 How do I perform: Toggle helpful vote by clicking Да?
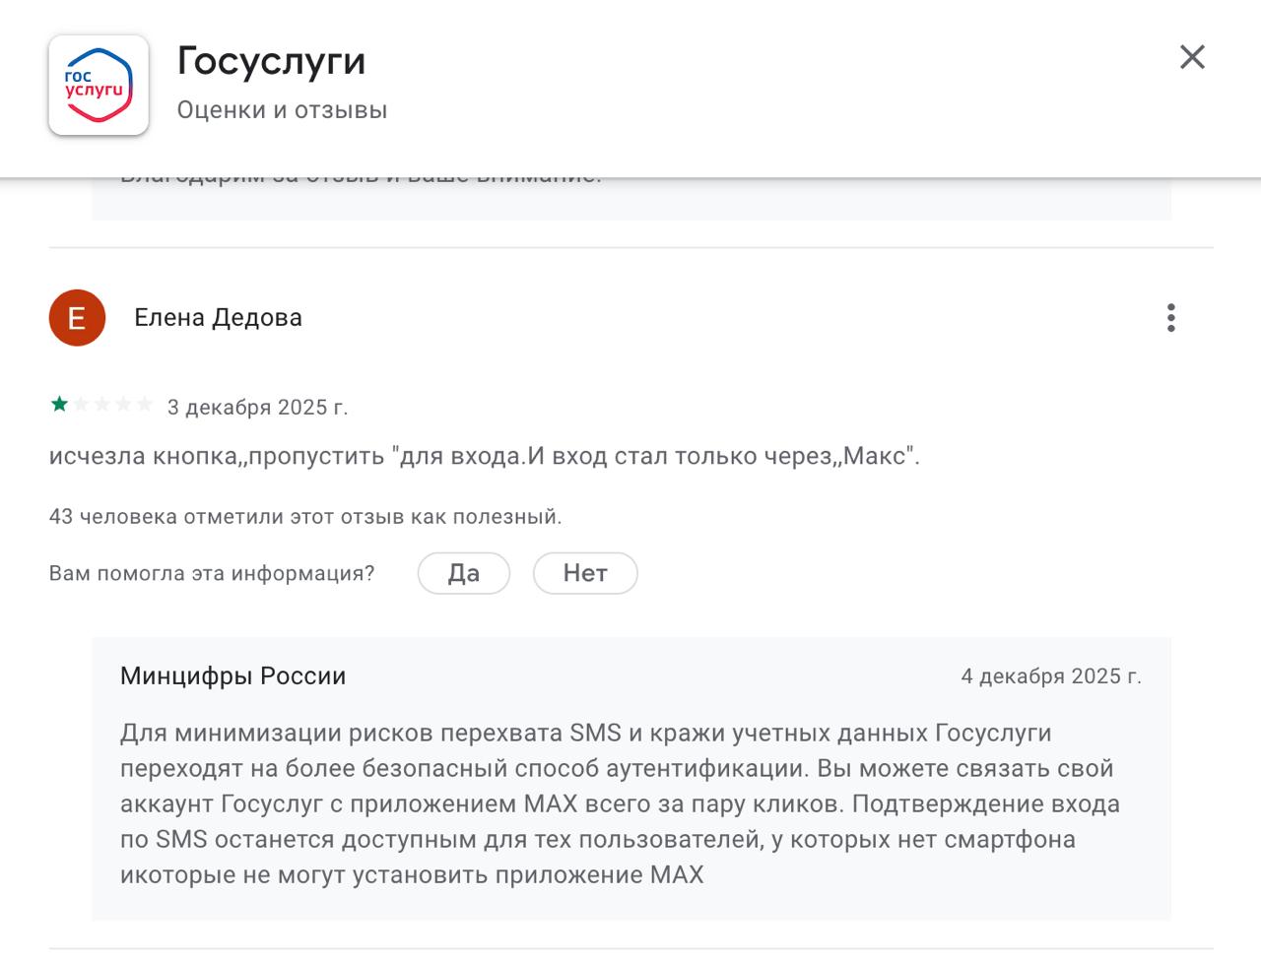(x=463, y=573)
